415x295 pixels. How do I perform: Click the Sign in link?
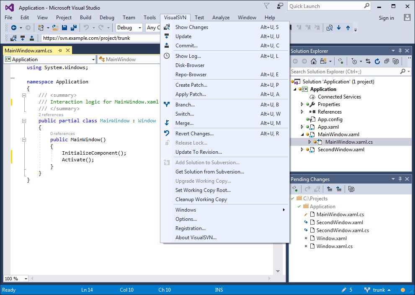(x=386, y=18)
